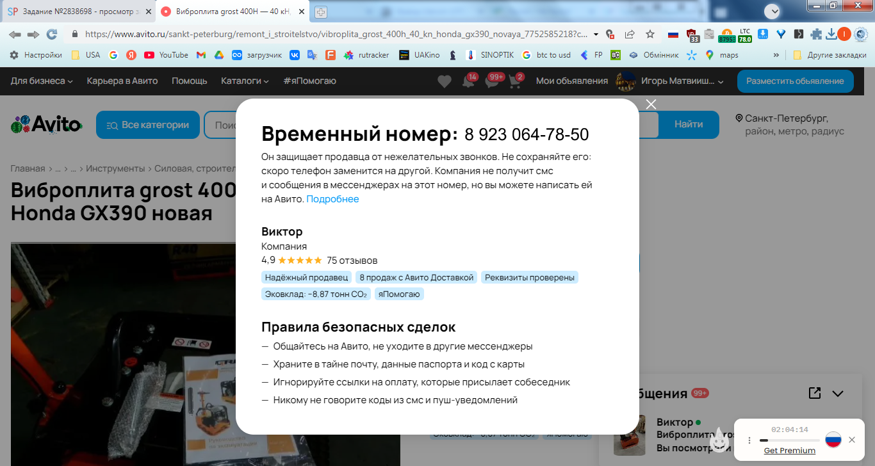
Task: Open browser downloads icon
Action: pos(831,34)
